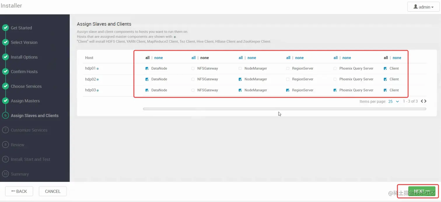Image resolution: width=441 pixels, height=202 pixels.
Task: Select all hosts for NFSGateway column
Action: point(193,58)
